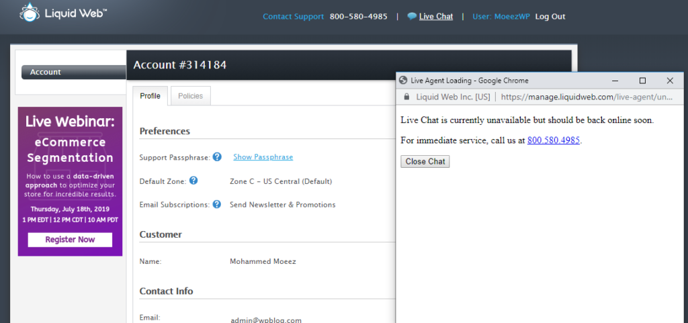Click the Thursday, July 18th, 2019 date text
This screenshot has width=688, height=323.
70,209
